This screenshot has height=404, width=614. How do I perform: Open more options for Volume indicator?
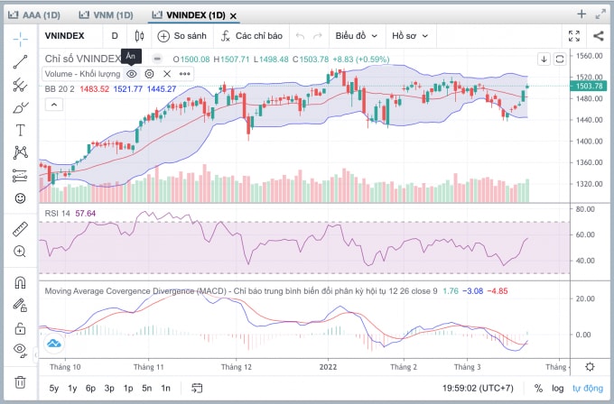[x=185, y=74]
